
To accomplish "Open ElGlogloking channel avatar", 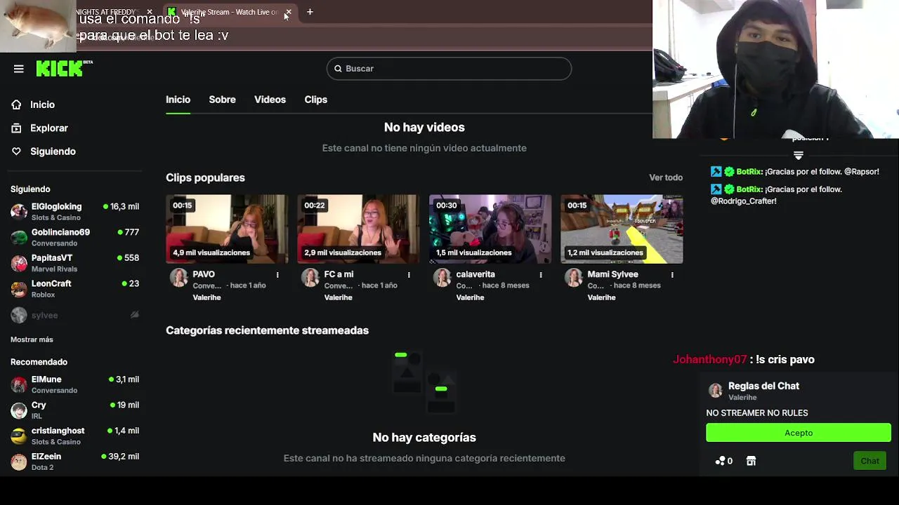I will click(19, 212).
